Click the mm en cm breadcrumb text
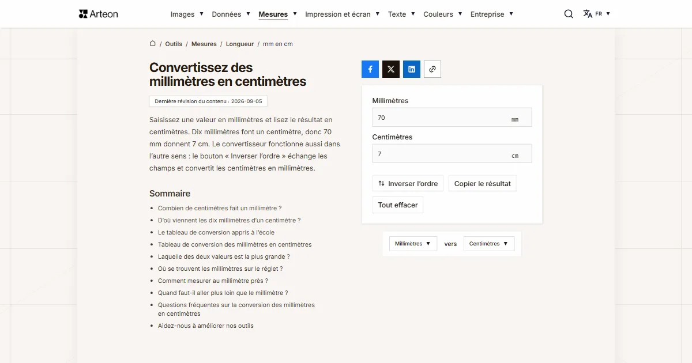This screenshot has width=692, height=363. click(278, 44)
